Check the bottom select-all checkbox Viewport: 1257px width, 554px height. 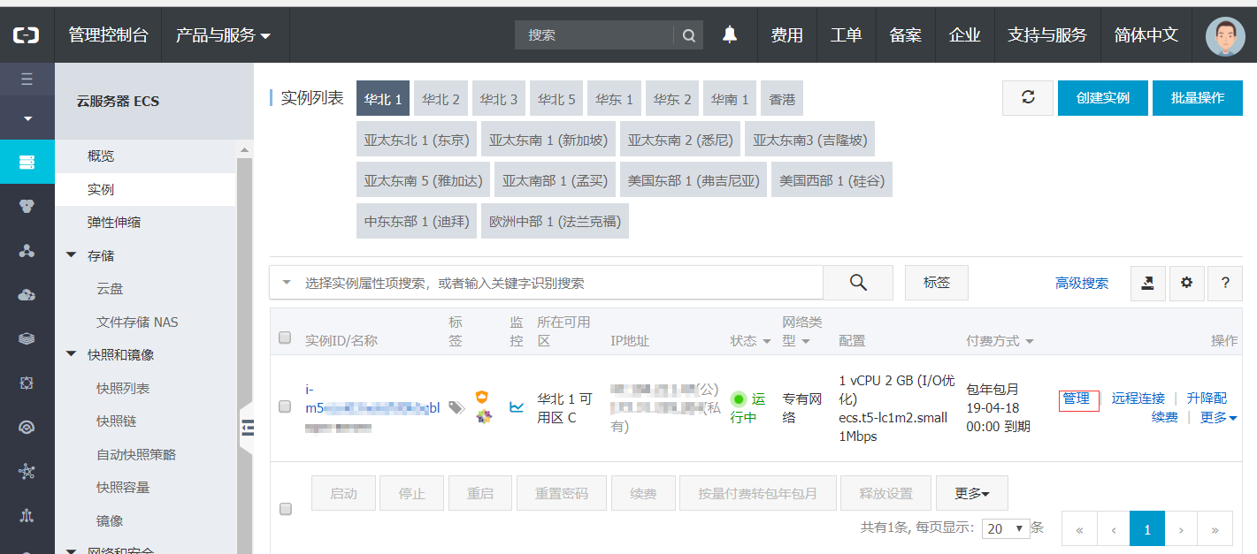285,509
